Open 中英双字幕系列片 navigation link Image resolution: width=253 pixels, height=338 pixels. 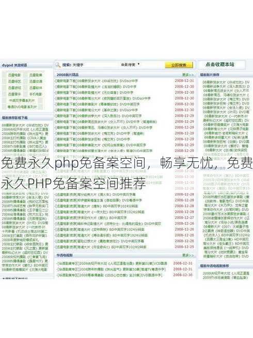click(22, 100)
